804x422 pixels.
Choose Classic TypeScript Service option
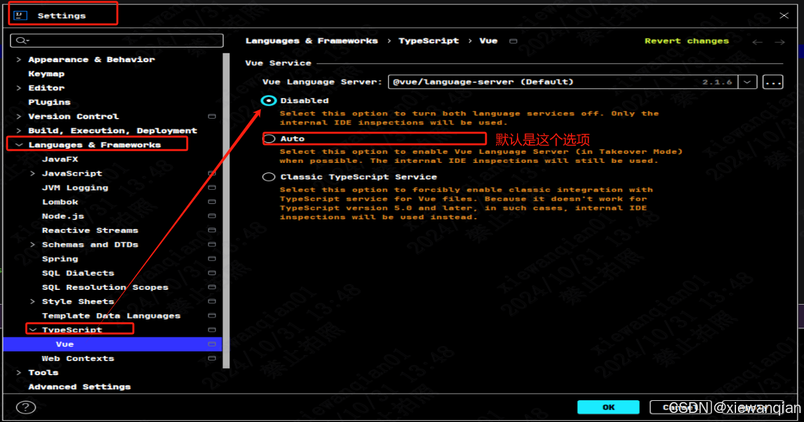click(269, 176)
